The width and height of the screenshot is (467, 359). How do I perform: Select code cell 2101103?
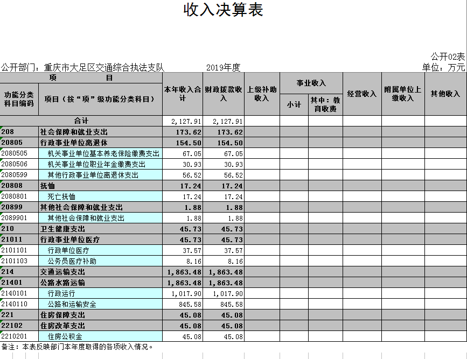[19, 261]
